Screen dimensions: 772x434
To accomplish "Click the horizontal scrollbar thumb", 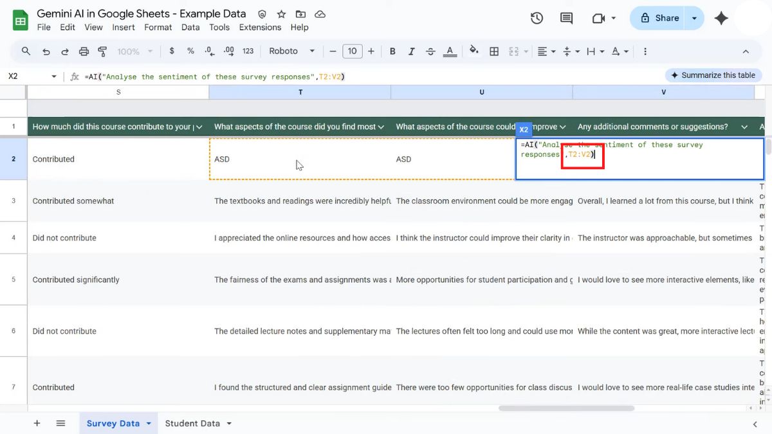I will click(566, 408).
